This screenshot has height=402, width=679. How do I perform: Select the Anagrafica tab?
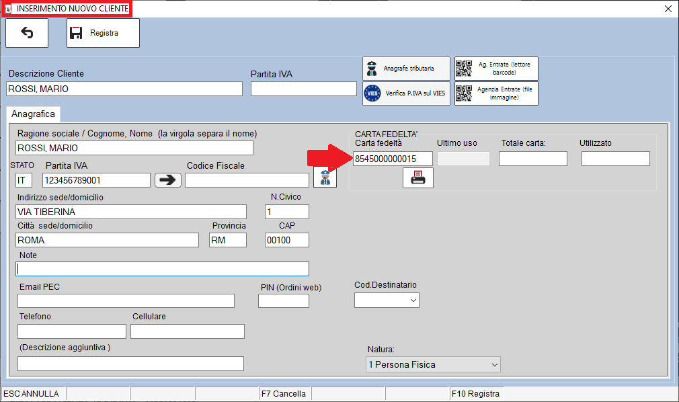(x=33, y=114)
